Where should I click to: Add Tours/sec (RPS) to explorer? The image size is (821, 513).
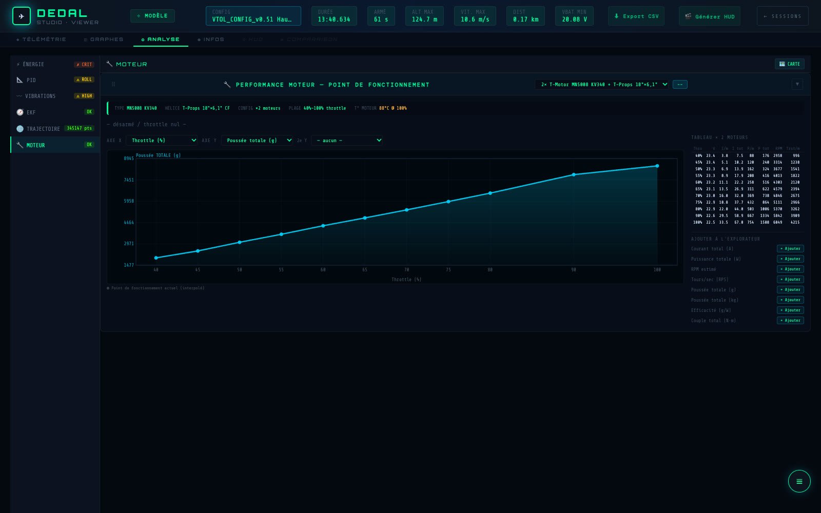pyautogui.click(x=790, y=280)
